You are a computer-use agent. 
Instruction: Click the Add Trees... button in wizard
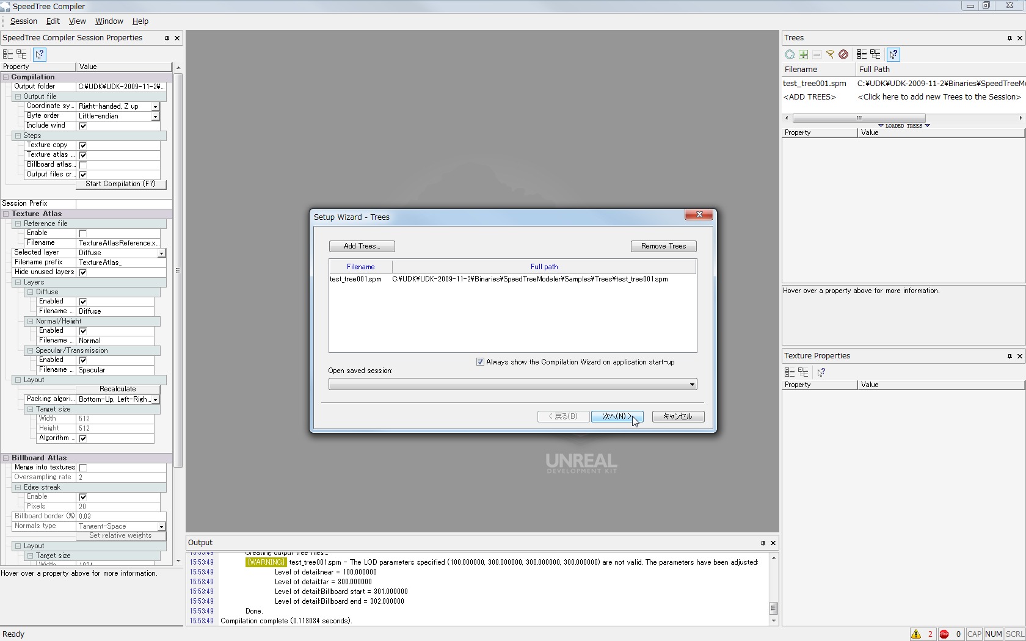click(362, 246)
